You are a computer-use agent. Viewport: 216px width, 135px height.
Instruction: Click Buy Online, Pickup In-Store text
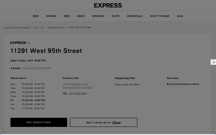pyautogui.click(x=183, y=84)
